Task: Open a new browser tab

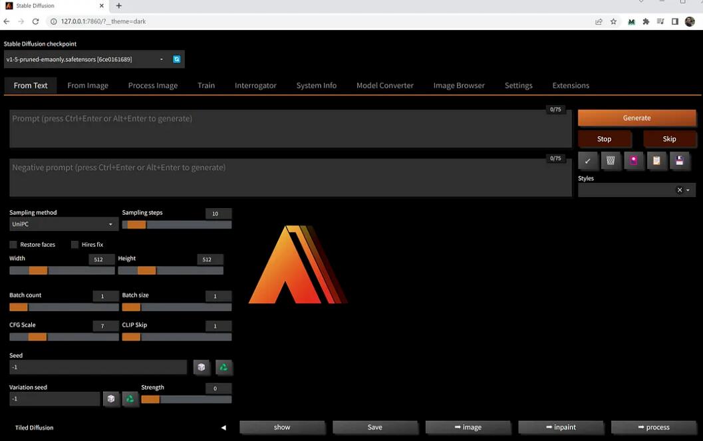Action: 119,6
